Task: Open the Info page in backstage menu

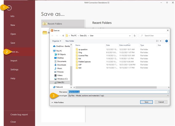Action: coord(12,16)
